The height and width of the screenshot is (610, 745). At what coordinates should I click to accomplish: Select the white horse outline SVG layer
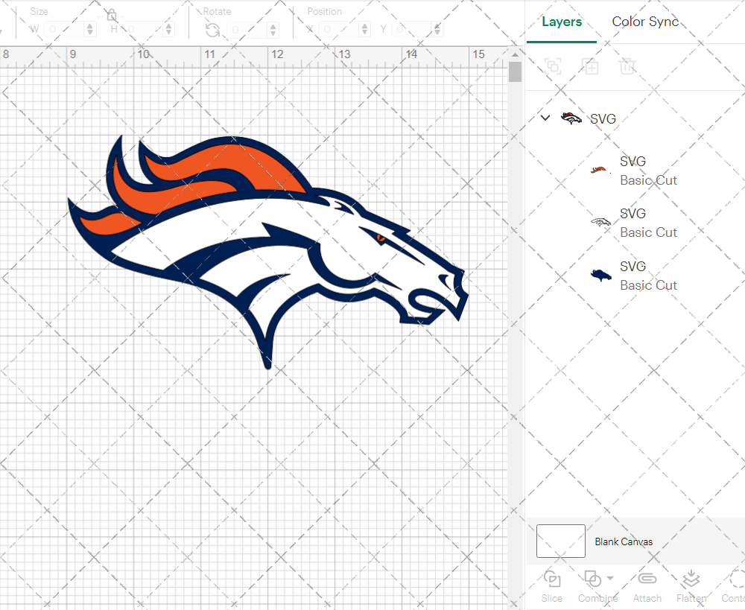[635, 223]
